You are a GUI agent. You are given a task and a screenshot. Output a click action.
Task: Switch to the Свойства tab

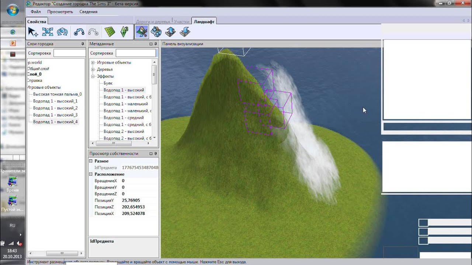[x=37, y=22]
